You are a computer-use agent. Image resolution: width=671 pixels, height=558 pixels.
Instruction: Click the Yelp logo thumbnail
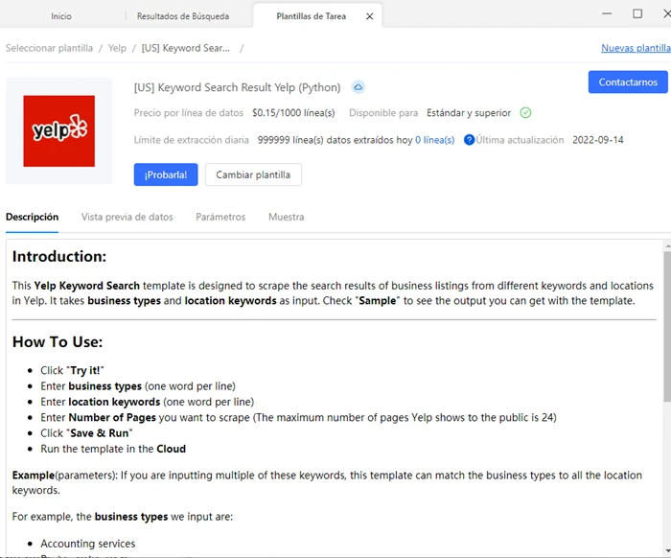59,131
